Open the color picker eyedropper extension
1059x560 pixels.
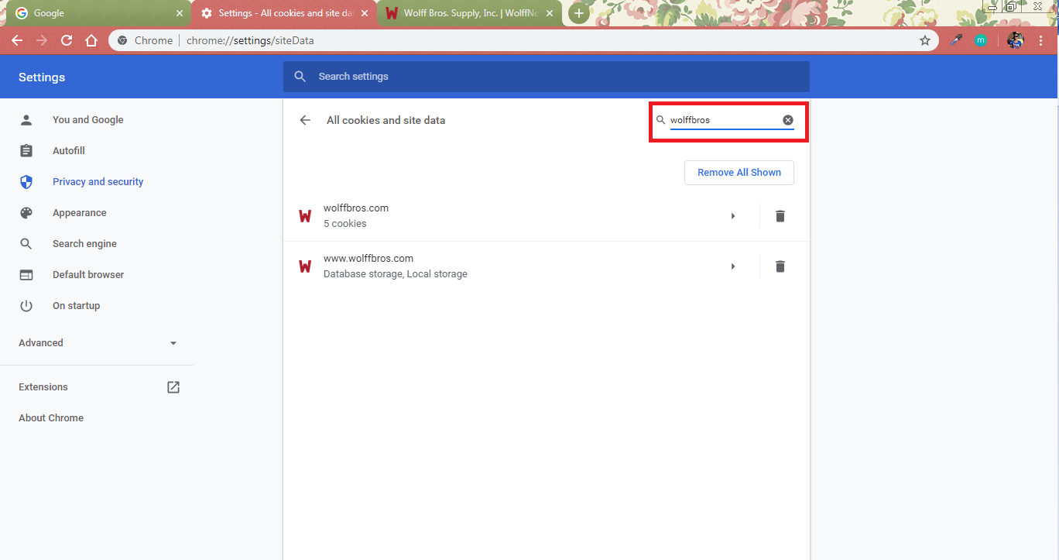click(x=957, y=40)
